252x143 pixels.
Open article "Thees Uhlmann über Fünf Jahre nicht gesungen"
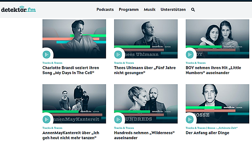pos(145,70)
